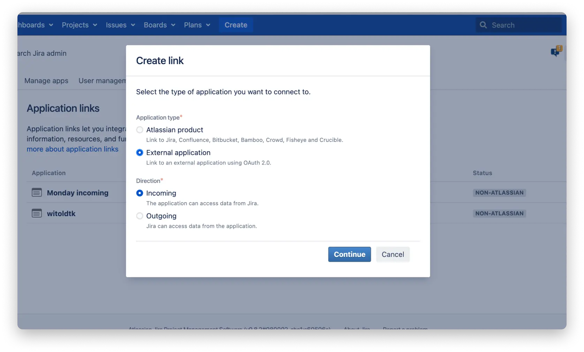Open Monday incoming application link
Image resolution: width=584 pixels, height=352 pixels.
click(x=78, y=193)
